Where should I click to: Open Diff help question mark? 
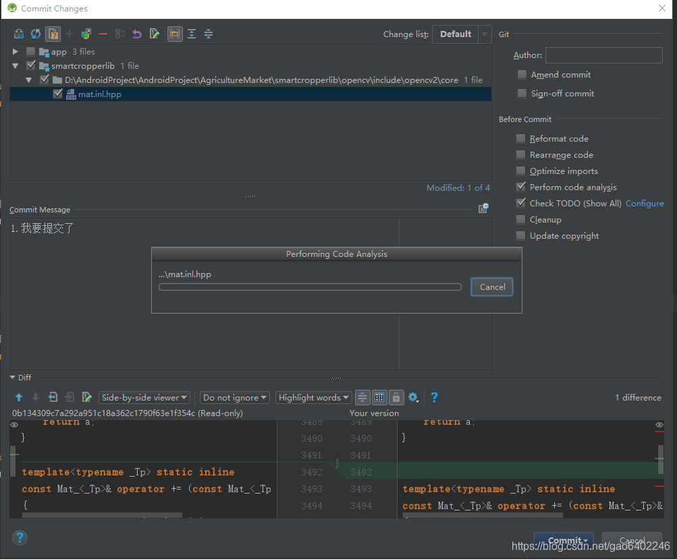(x=435, y=397)
